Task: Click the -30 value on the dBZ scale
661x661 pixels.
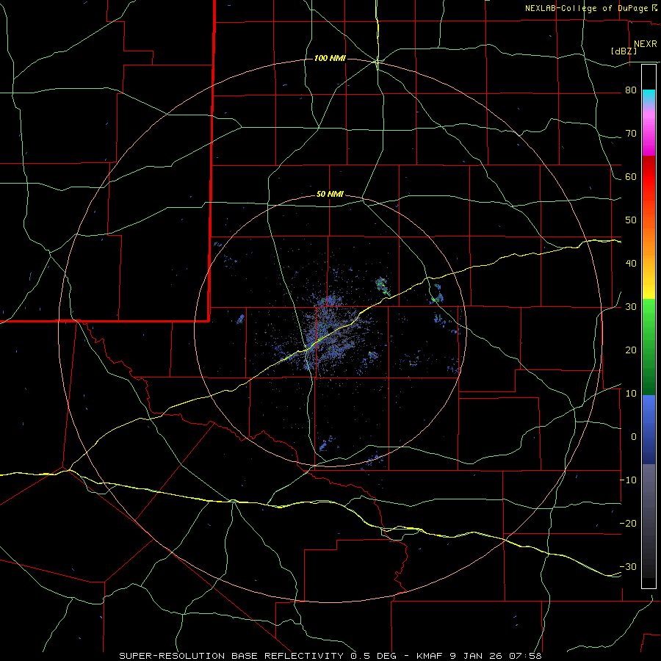Action: tap(628, 568)
